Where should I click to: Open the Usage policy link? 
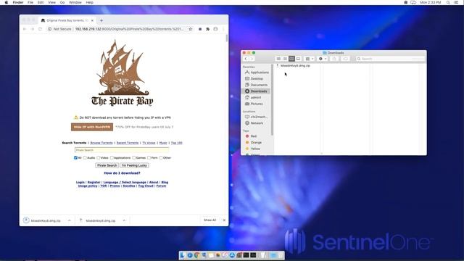click(x=88, y=186)
